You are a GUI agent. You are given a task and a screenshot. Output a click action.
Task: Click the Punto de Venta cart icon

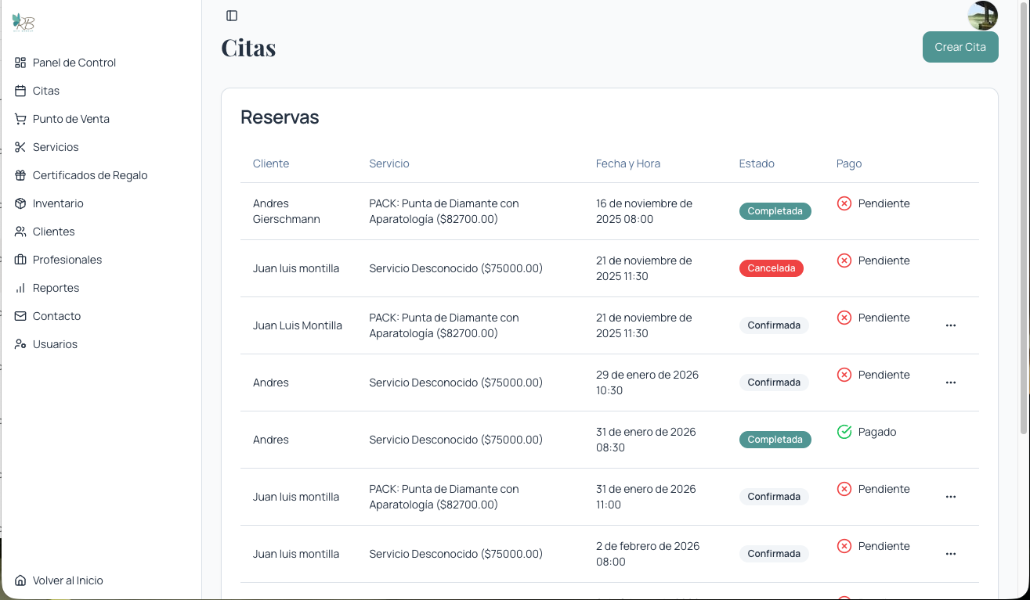[x=20, y=119]
